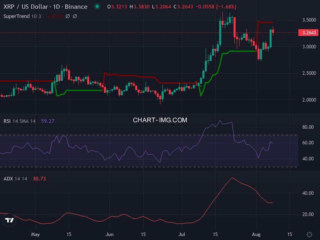Click the change value −0.0558 (−1.68%)

click(x=216, y=7)
